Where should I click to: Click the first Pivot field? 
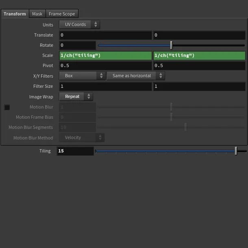(x=105, y=65)
